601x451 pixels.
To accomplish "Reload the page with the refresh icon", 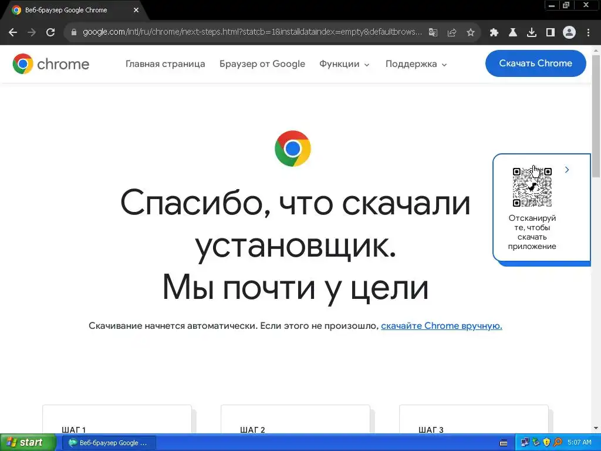I will pyautogui.click(x=50, y=32).
